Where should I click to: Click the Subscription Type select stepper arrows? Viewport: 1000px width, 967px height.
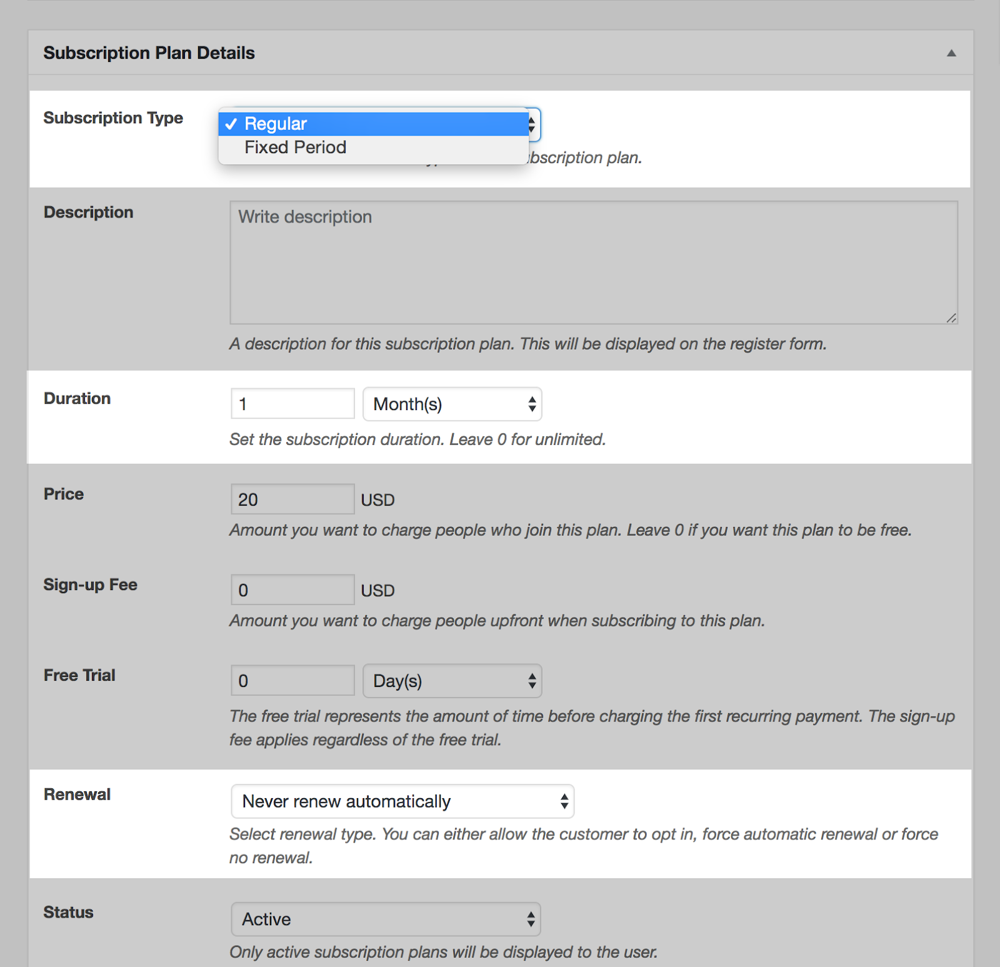pyautogui.click(x=533, y=124)
